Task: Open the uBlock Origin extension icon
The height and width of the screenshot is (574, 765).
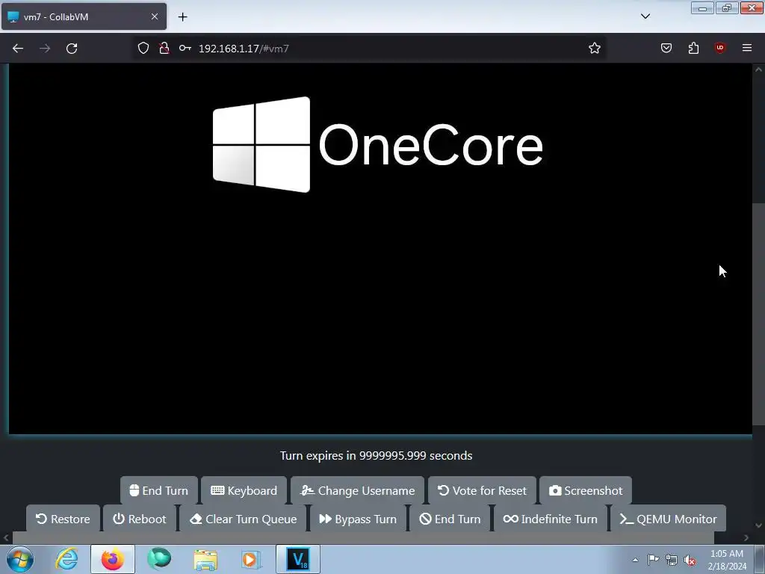Action: (x=720, y=48)
